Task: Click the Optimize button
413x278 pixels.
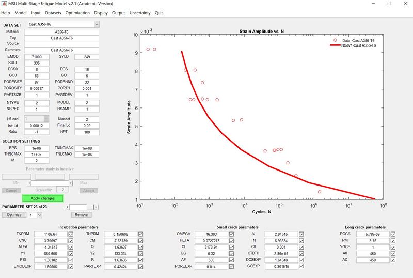Action: click(x=14, y=214)
